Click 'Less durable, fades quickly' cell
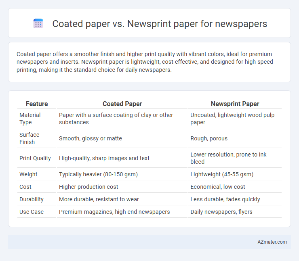Image resolution: width=299 pixels, height=261 pixels. tap(235, 199)
